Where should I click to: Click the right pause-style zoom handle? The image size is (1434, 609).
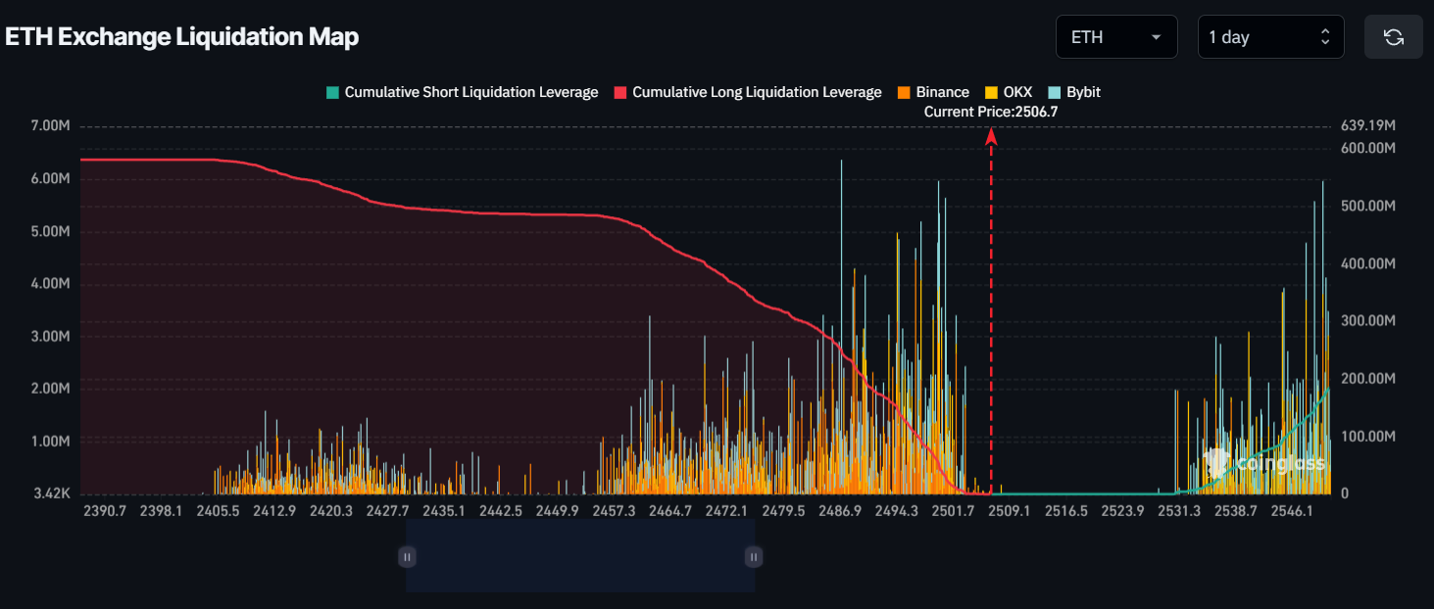[753, 557]
